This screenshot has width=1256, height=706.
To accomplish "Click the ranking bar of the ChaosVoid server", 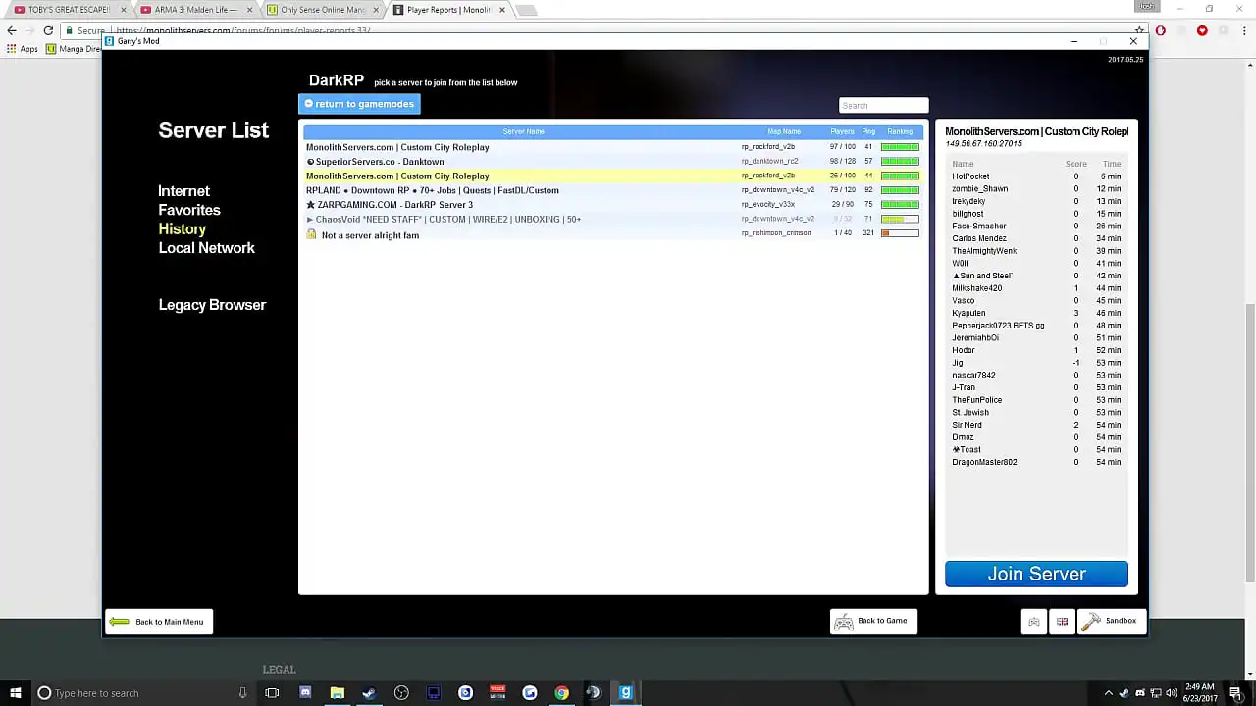I will pyautogui.click(x=900, y=219).
